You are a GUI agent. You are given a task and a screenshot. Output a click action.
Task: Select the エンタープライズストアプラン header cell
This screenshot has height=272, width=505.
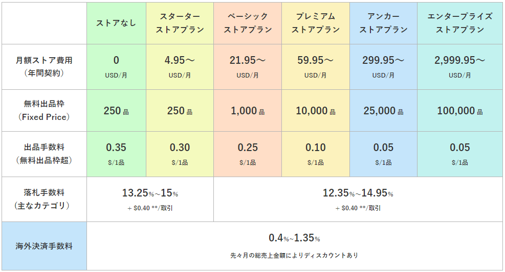click(x=459, y=23)
